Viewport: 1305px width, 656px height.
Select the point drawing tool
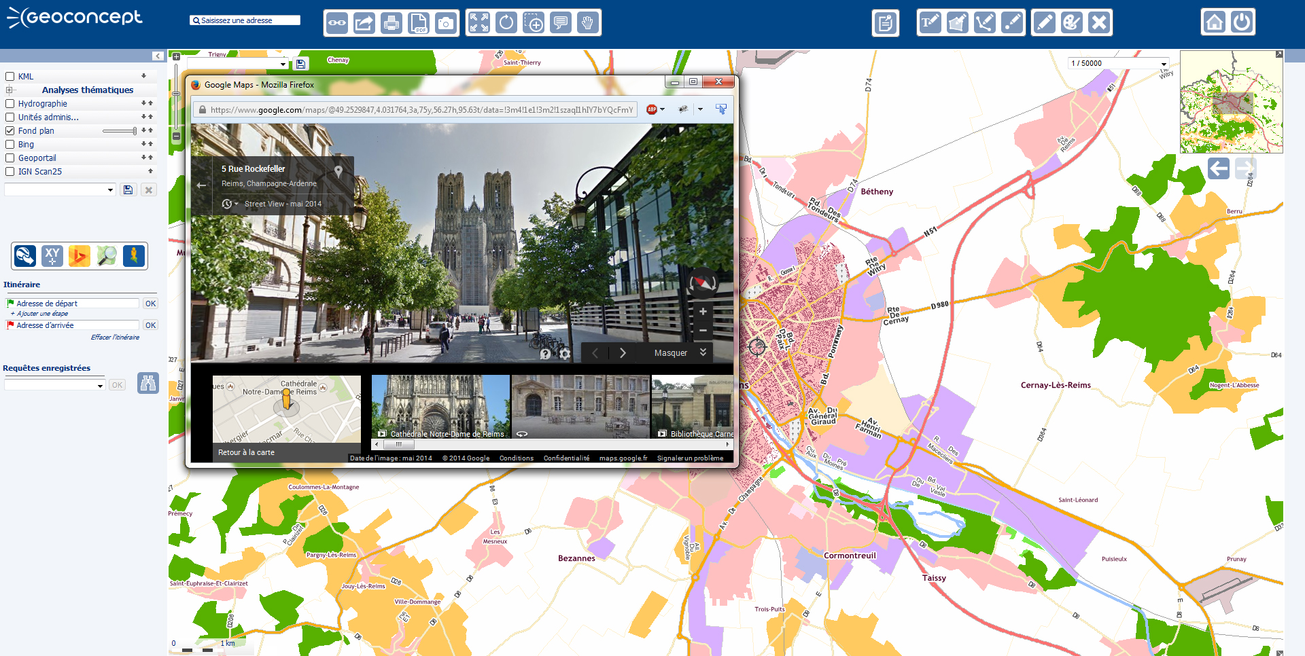(x=1011, y=22)
